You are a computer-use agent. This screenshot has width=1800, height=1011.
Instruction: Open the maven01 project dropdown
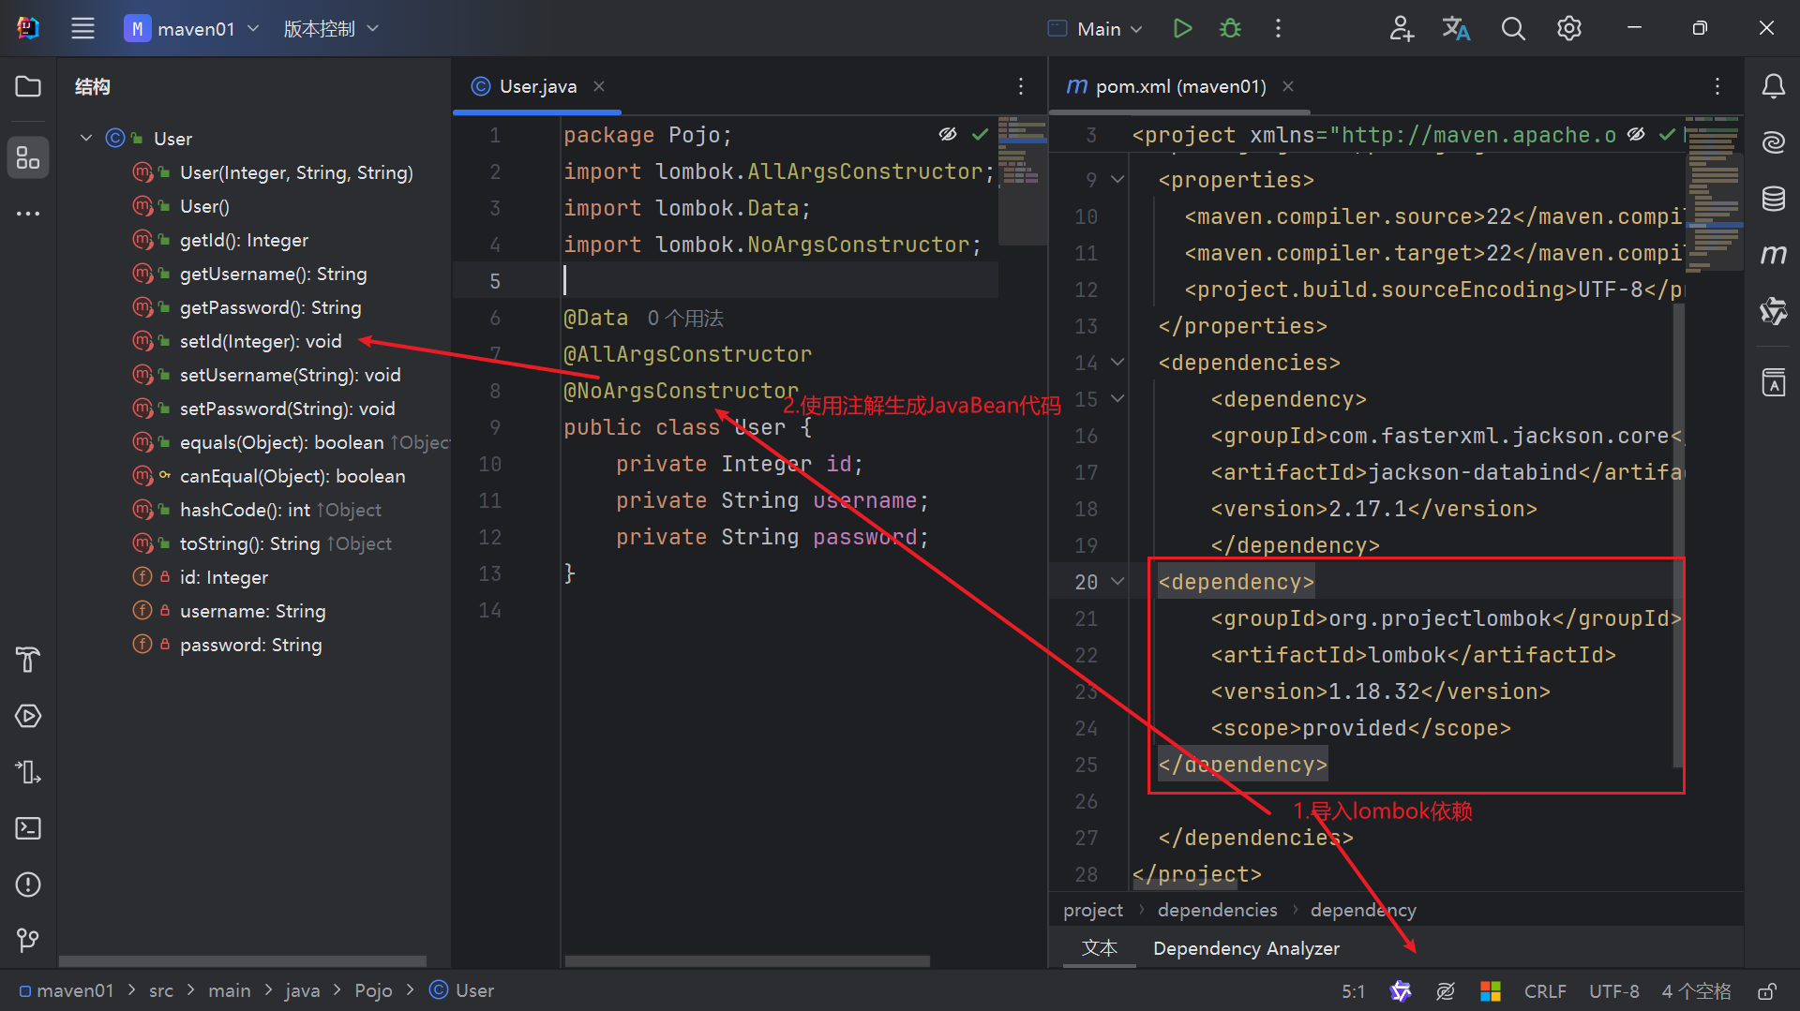pyautogui.click(x=192, y=28)
